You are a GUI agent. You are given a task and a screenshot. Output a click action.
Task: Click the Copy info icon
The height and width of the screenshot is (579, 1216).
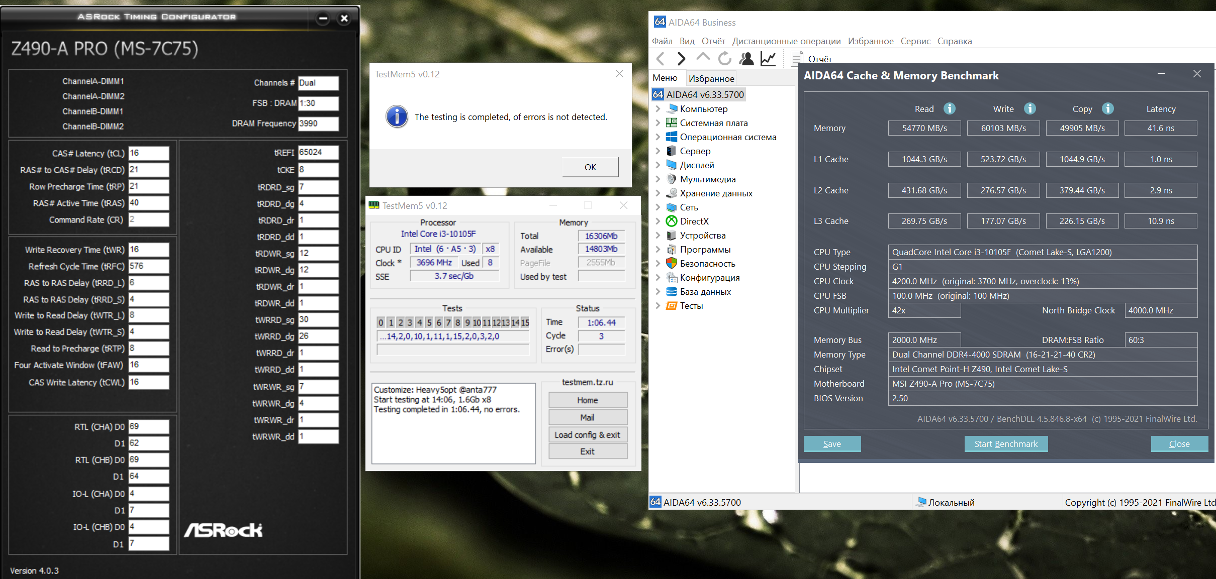[x=1108, y=108]
